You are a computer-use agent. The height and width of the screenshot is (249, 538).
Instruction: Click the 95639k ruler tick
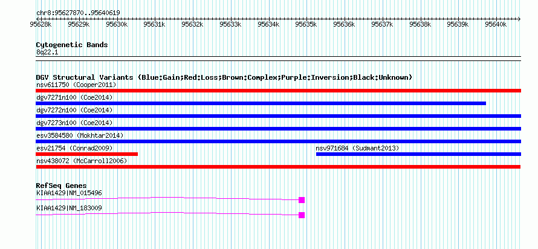click(x=458, y=24)
